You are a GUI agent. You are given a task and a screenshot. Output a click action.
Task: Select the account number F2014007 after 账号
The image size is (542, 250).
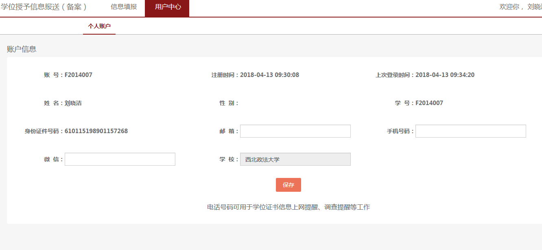[79, 75]
